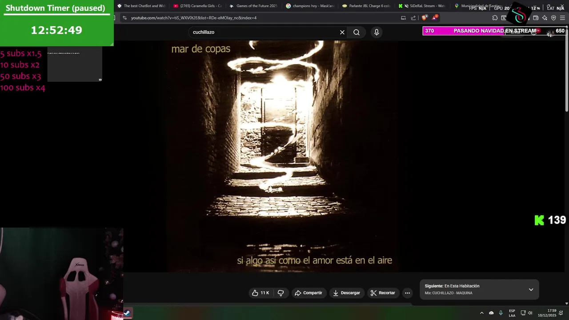
Task: Click the Steam icon in the taskbar
Action: click(127, 313)
